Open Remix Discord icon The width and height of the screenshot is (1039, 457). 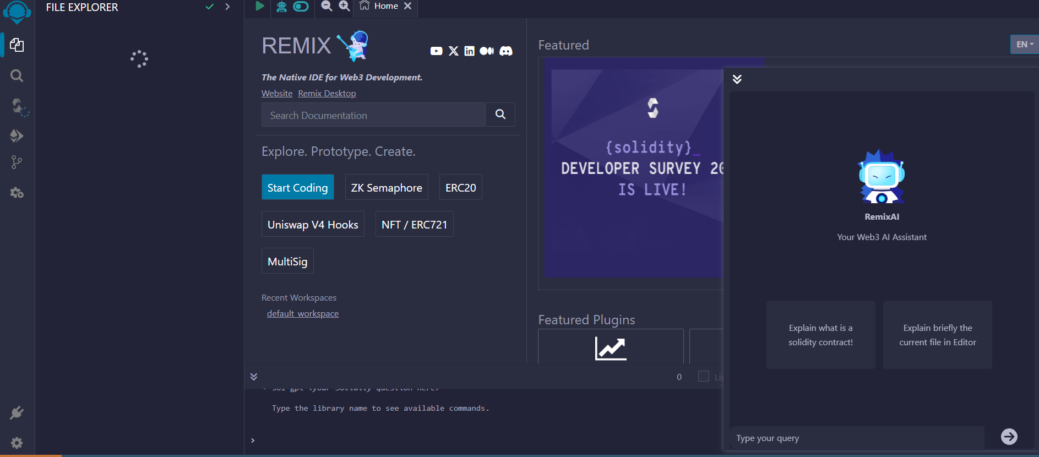coord(506,51)
